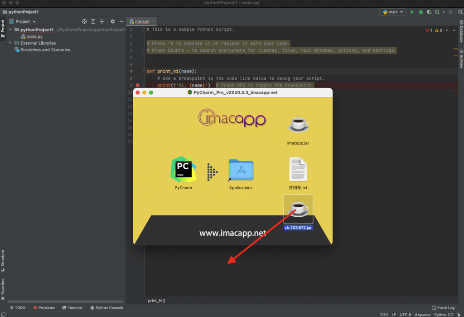This screenshot has height=317, width=464.
Task: Open the TODO tool window
Action: pyautogui.click(x=18, y=308)
